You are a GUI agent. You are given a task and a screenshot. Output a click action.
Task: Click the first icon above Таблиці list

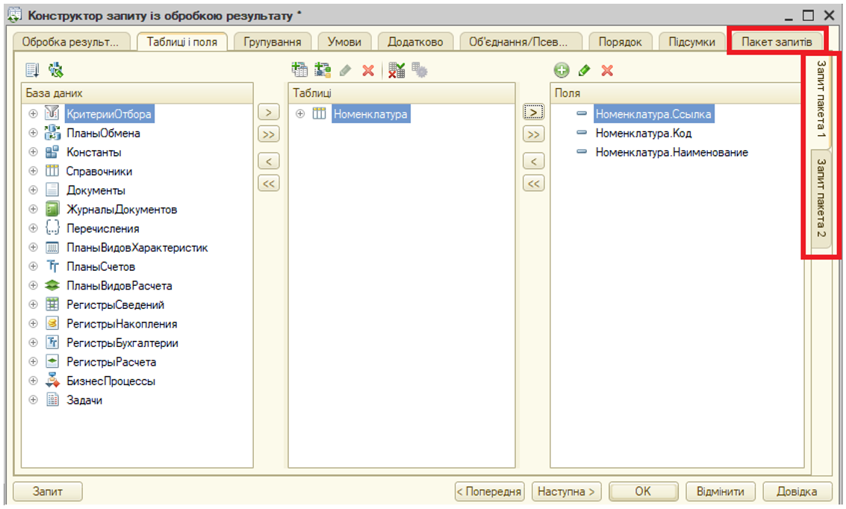[x=299, y=70]
